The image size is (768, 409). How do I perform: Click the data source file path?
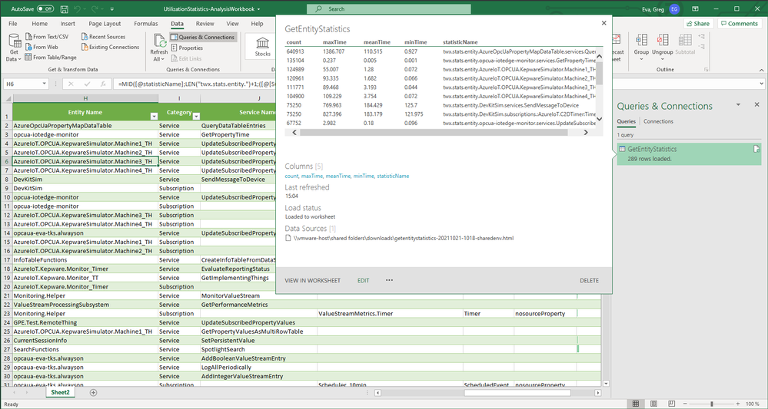pos(403,239)
